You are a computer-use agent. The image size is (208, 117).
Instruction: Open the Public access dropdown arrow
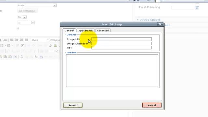coord(55,6)
